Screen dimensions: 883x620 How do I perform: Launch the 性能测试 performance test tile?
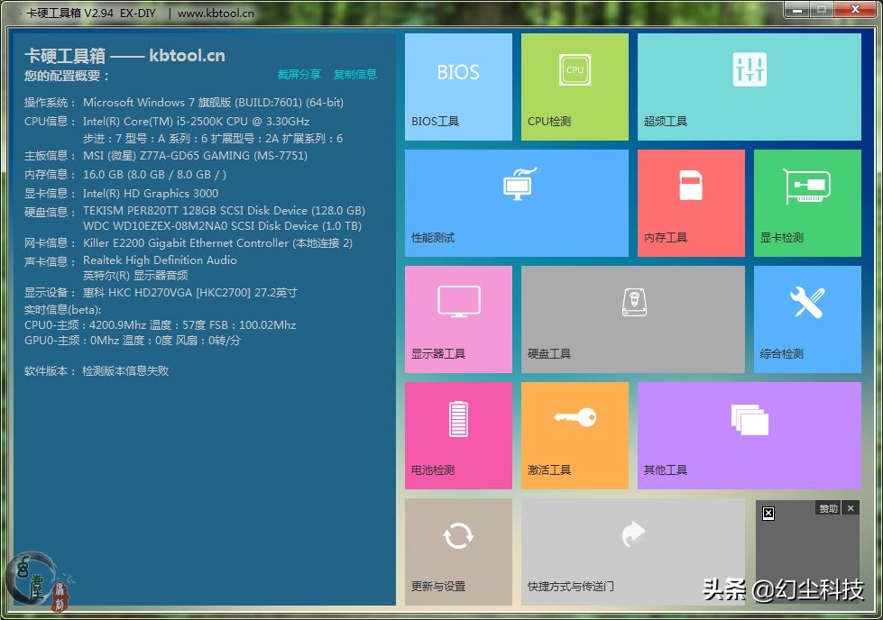517,203
